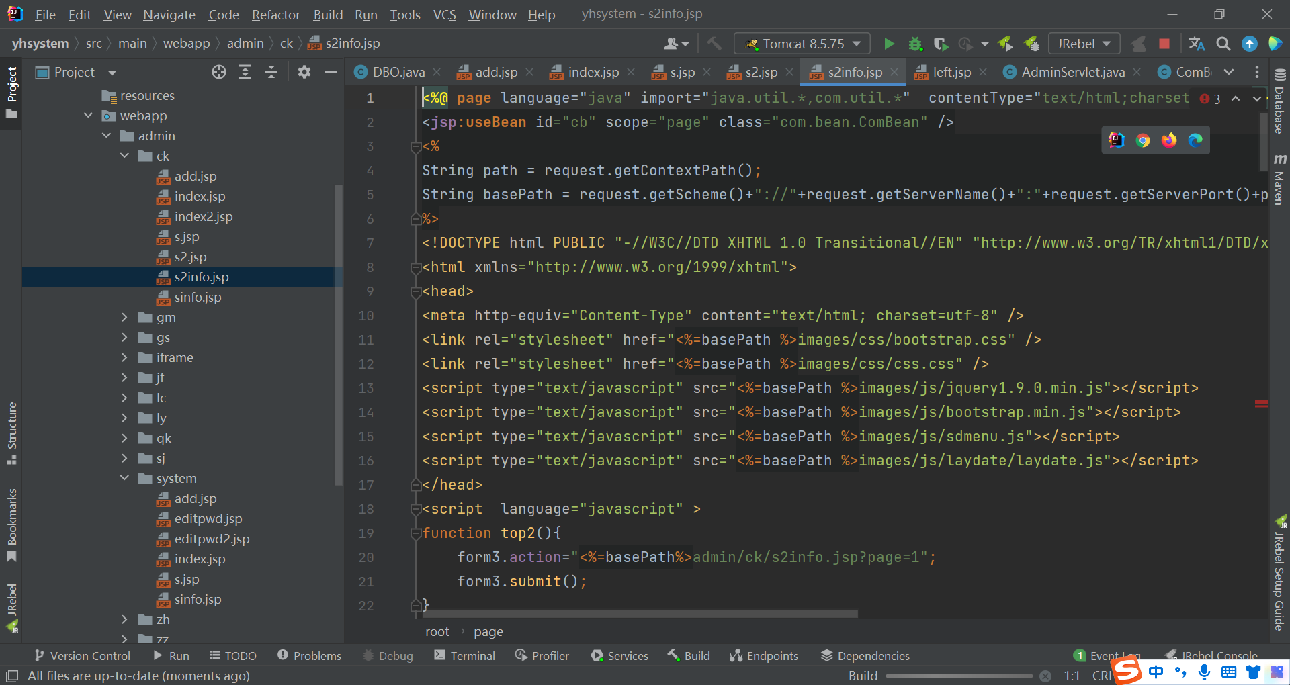The image size is (1290, 685).
Task: Hide the Project panel with the minus icon
Action: point(330,72)
